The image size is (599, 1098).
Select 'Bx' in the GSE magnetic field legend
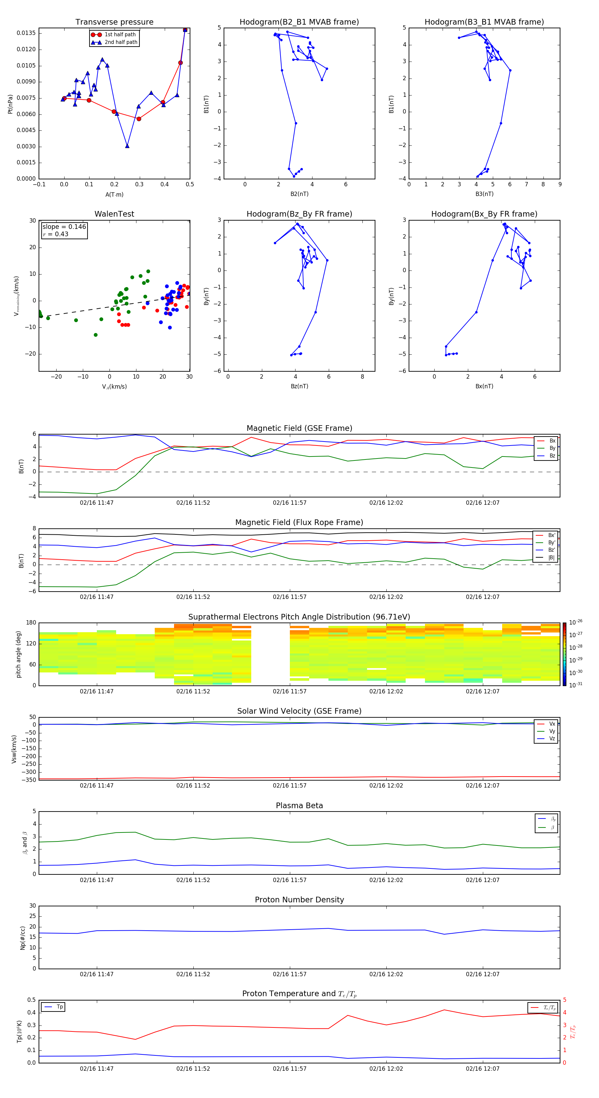coord(546,441)
